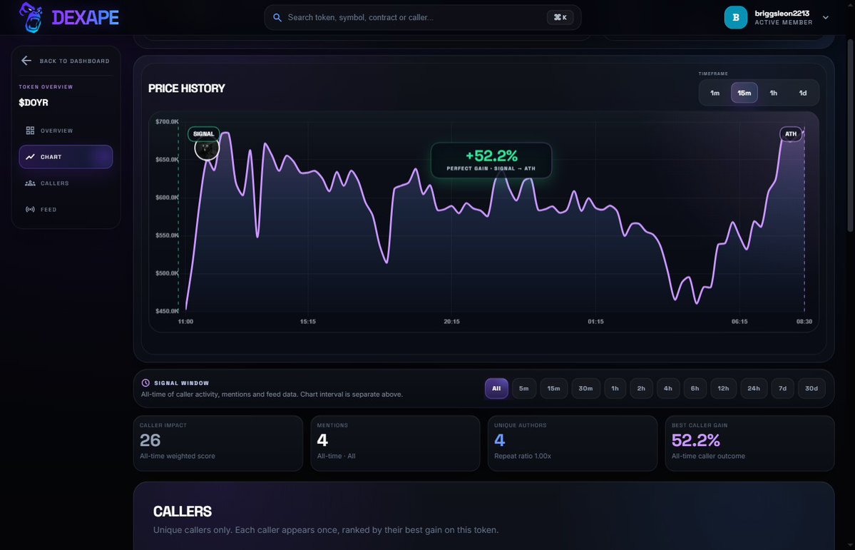Click the search magnifier icon
Viewport: 855px width, 550px height.
click(277, 17)
